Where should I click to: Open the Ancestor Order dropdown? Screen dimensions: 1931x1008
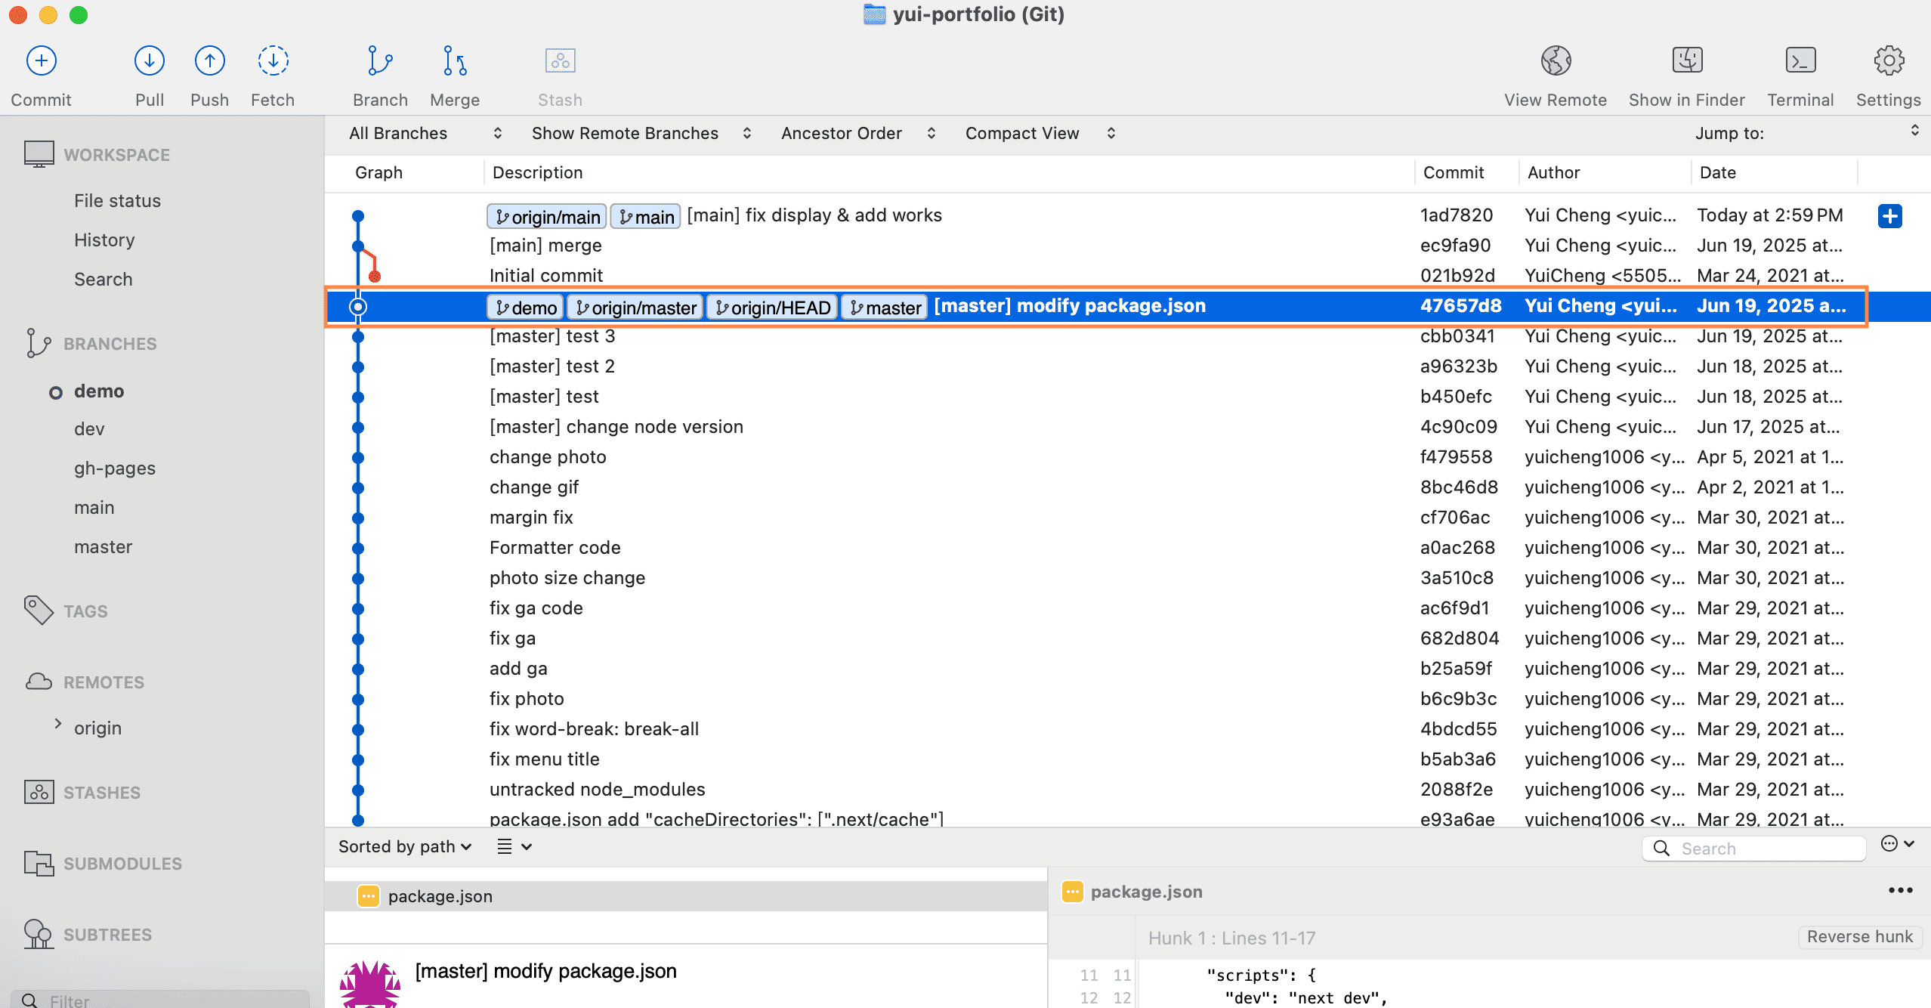(857, 133)
